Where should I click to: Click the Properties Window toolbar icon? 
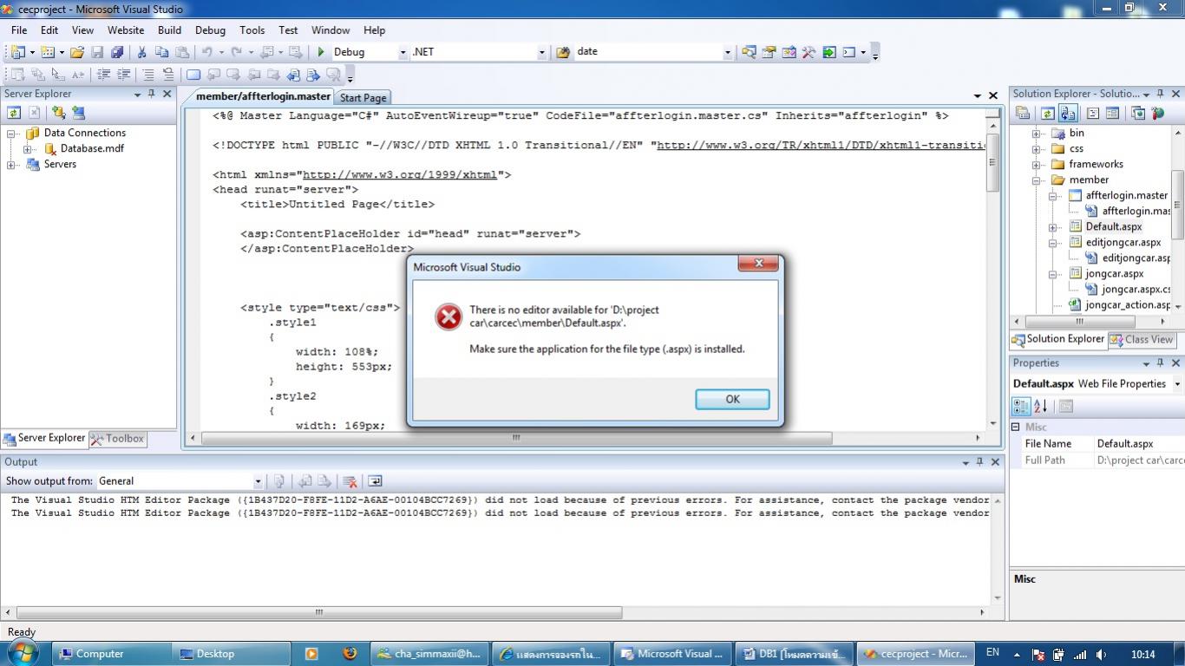[769, 52]
